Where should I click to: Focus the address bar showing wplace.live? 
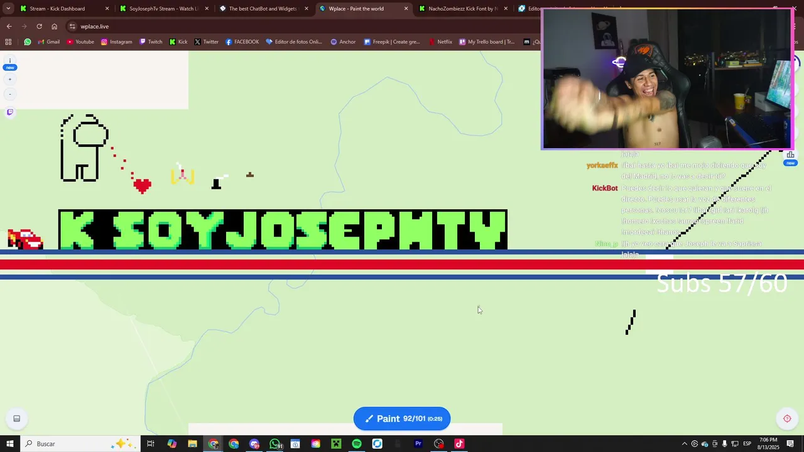301,26
